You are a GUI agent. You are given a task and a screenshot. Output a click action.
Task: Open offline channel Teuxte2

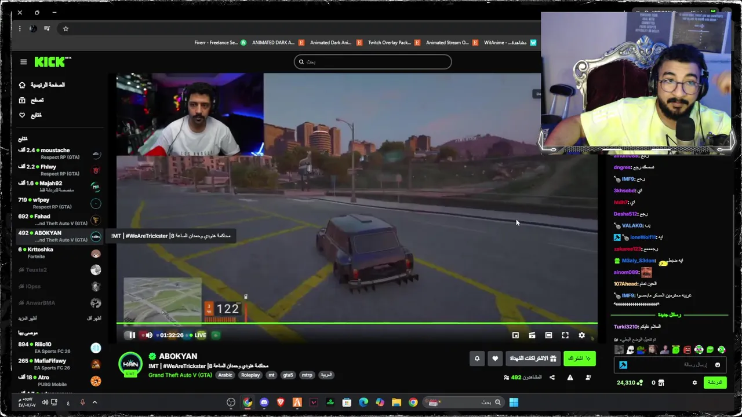[60, 270]
